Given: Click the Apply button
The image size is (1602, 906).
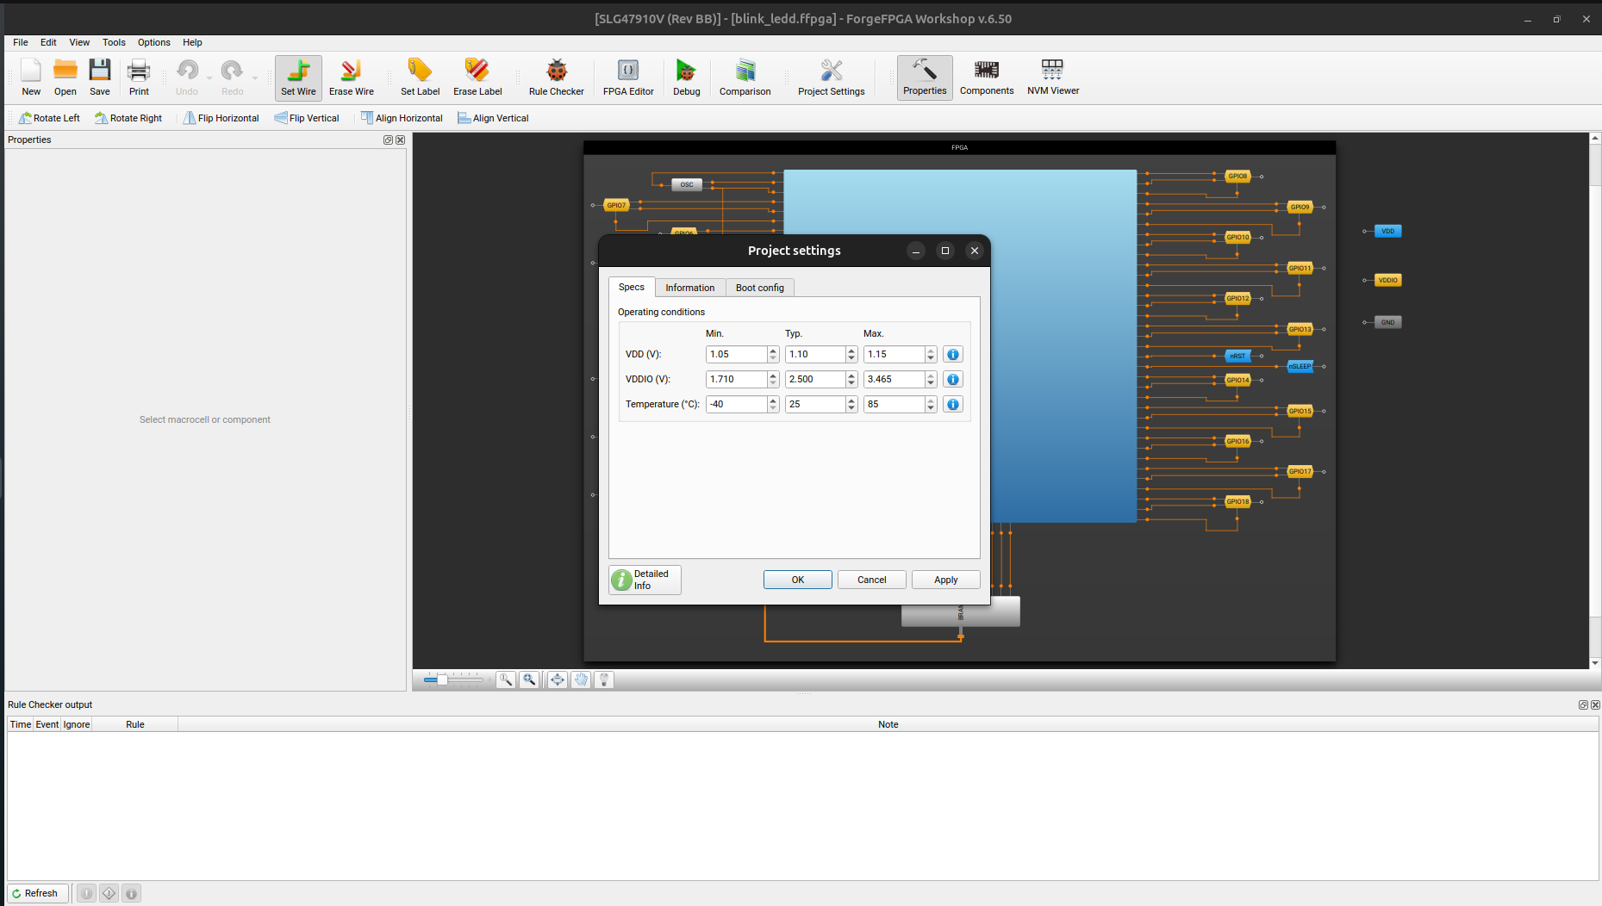Looking at the screenshot, I should tap(945, 580).
